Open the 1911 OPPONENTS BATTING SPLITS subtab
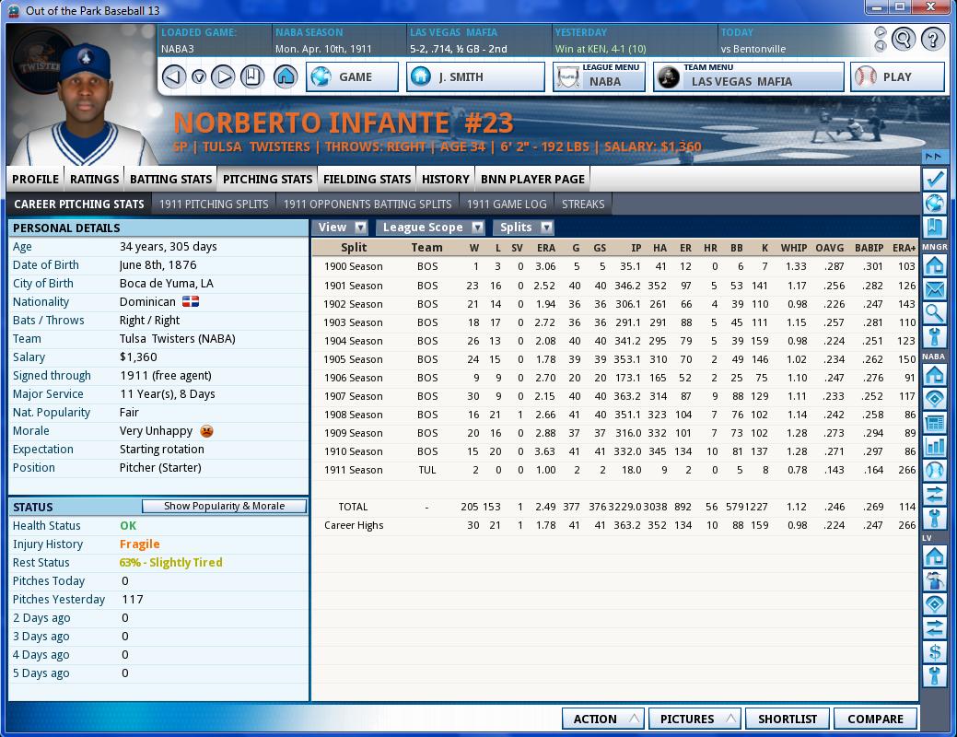This screenshot has height=737, width=957. tap(368, 204)
